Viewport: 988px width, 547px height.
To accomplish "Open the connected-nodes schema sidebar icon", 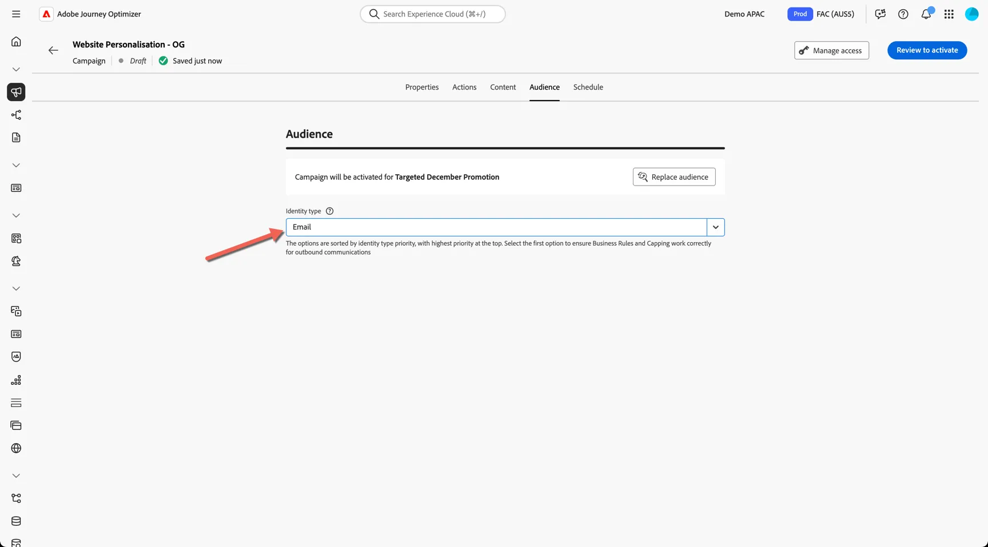I will [x=16, y=498].
